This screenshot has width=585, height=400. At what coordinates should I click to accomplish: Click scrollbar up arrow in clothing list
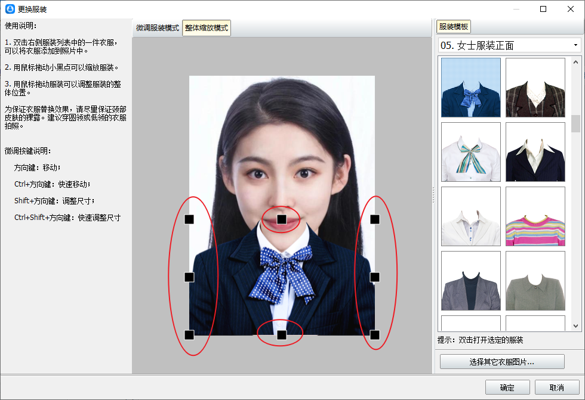(575, 62)
